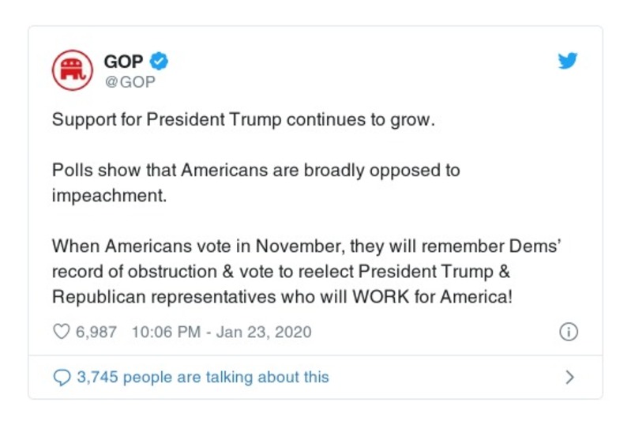Click the 6,987 likes count
Image resolution: width=631 pixels, height=425 pixels.
click(x=96, y=332)
